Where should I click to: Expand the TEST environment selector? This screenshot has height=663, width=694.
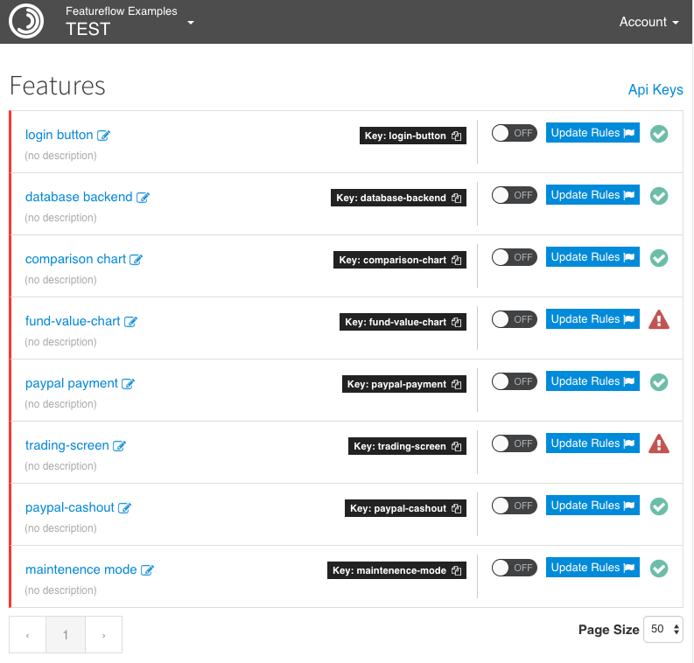(191, 22)
